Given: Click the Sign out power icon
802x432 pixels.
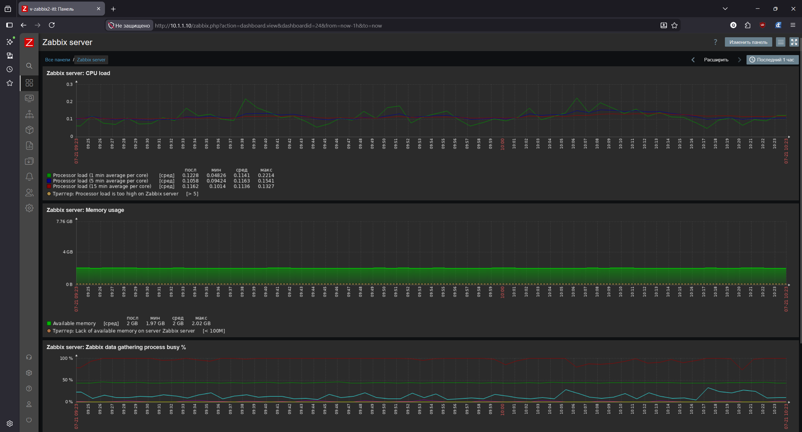Looking at the screenshot, I should click(29, 420).
